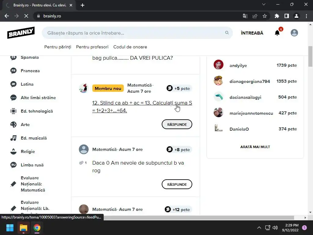Click the Brainly logo
Image resolution: width=313 pixels, height=235 pixels.
[21, 32]
